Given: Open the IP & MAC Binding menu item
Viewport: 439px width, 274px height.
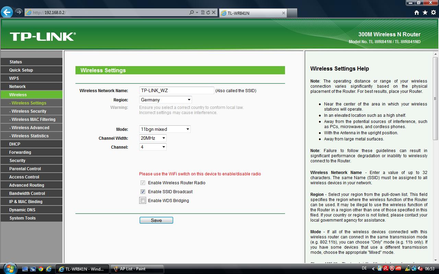Looking at the screenshot, I should point(32,201).
